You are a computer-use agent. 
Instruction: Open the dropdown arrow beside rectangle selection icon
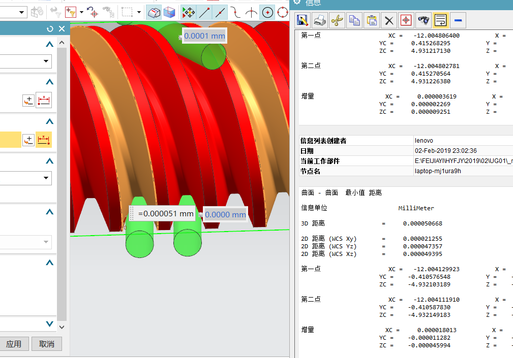point(139,12)
